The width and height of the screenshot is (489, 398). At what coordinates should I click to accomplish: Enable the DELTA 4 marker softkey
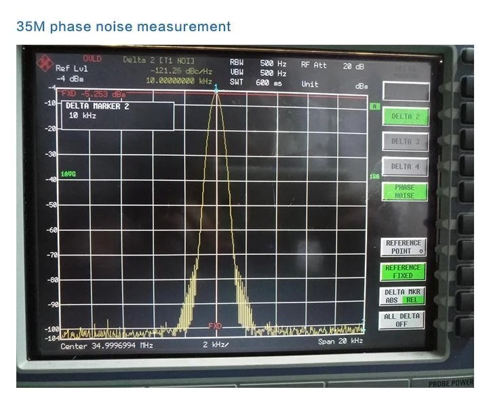pyautogui.click(x=406, y=166)
